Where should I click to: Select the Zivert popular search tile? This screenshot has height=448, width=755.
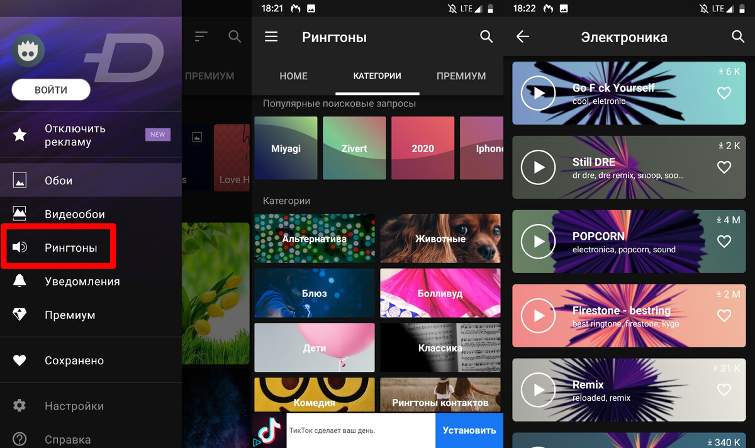pos(354,148)
